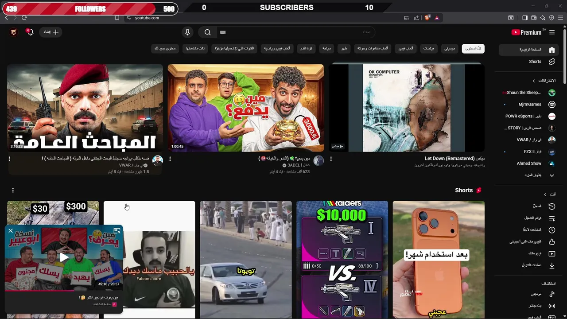Open Playlists in the sidebar
Screen dimensions: 567x319
click(x=528, y=218)
